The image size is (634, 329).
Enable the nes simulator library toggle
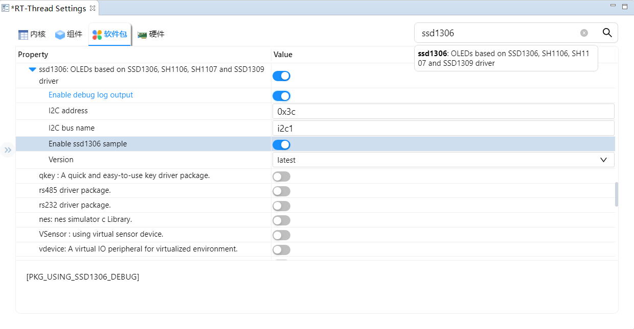(x=281, y=220)
